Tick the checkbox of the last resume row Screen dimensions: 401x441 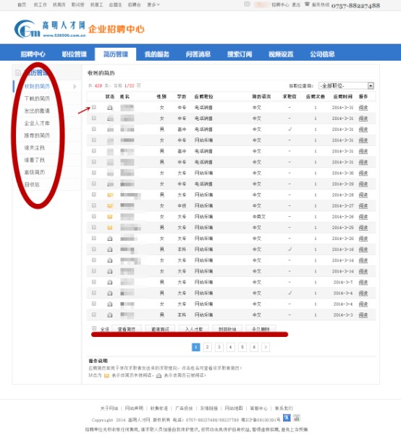coord(94,314)
